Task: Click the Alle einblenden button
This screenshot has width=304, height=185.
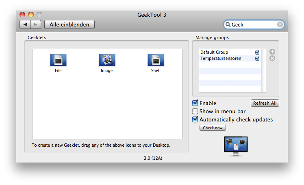Action: click(x=69, y=24)
